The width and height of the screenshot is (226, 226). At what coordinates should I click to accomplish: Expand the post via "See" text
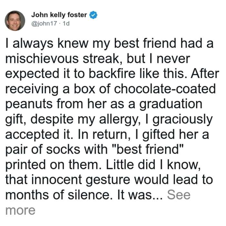179,195
